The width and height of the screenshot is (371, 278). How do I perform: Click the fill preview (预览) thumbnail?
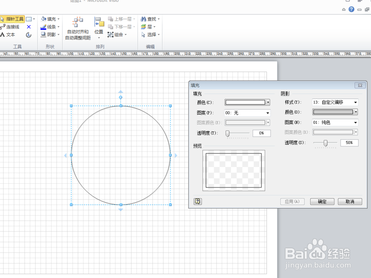tap(234, 170)
